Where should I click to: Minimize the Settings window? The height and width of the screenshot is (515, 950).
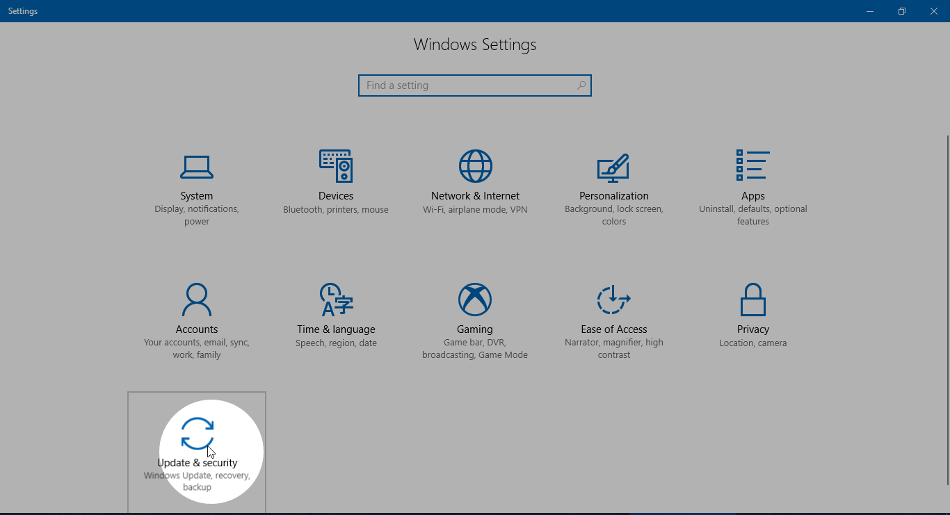pos(870,11)
